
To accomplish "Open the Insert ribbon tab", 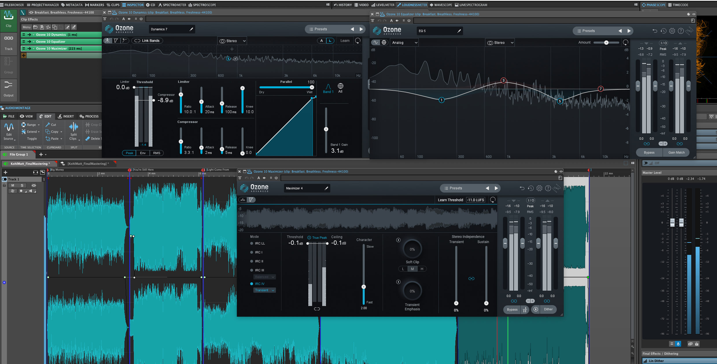I will (x=66, y=116).
